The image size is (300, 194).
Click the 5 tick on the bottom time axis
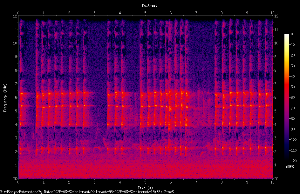(146, 182)
